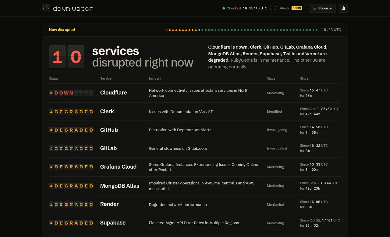Open the Render service name
390x237 pixels.
click(x=109, y=204)
